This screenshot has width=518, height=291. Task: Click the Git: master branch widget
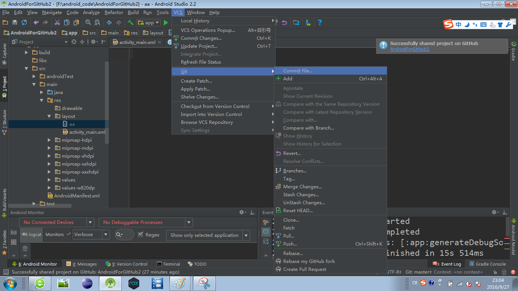tap(419, 272)
